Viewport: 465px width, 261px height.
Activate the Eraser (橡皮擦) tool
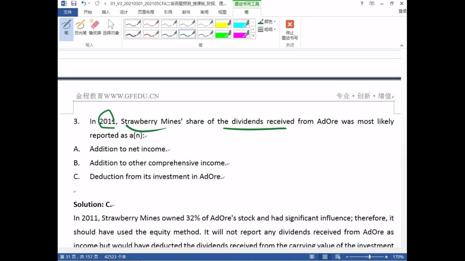tap(95, 28)
